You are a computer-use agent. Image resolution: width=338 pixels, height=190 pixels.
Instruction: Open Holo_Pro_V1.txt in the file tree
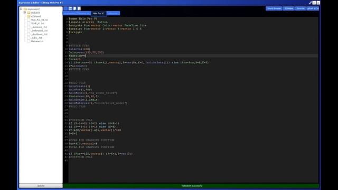pos(39,20)
